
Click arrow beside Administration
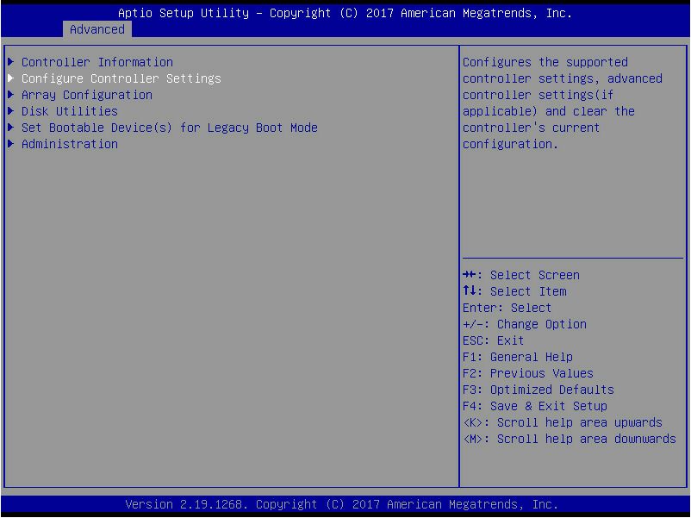pos(11,143)
